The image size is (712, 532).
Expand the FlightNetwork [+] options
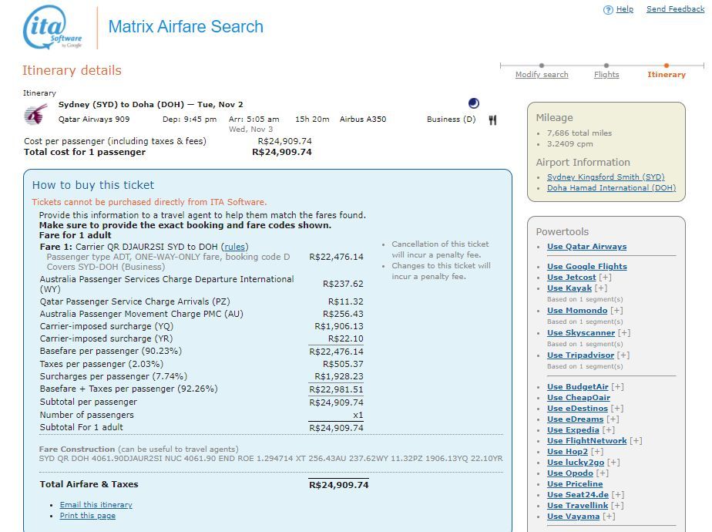[636, 441]
